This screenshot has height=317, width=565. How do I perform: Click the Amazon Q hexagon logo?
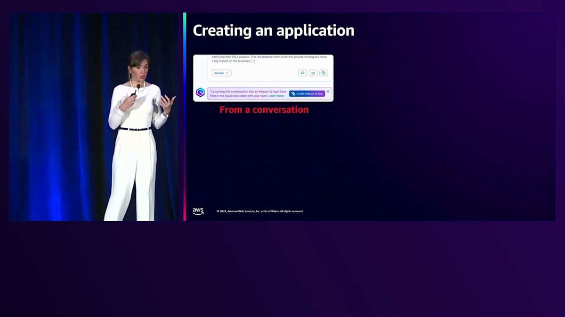tap(200, 93)
